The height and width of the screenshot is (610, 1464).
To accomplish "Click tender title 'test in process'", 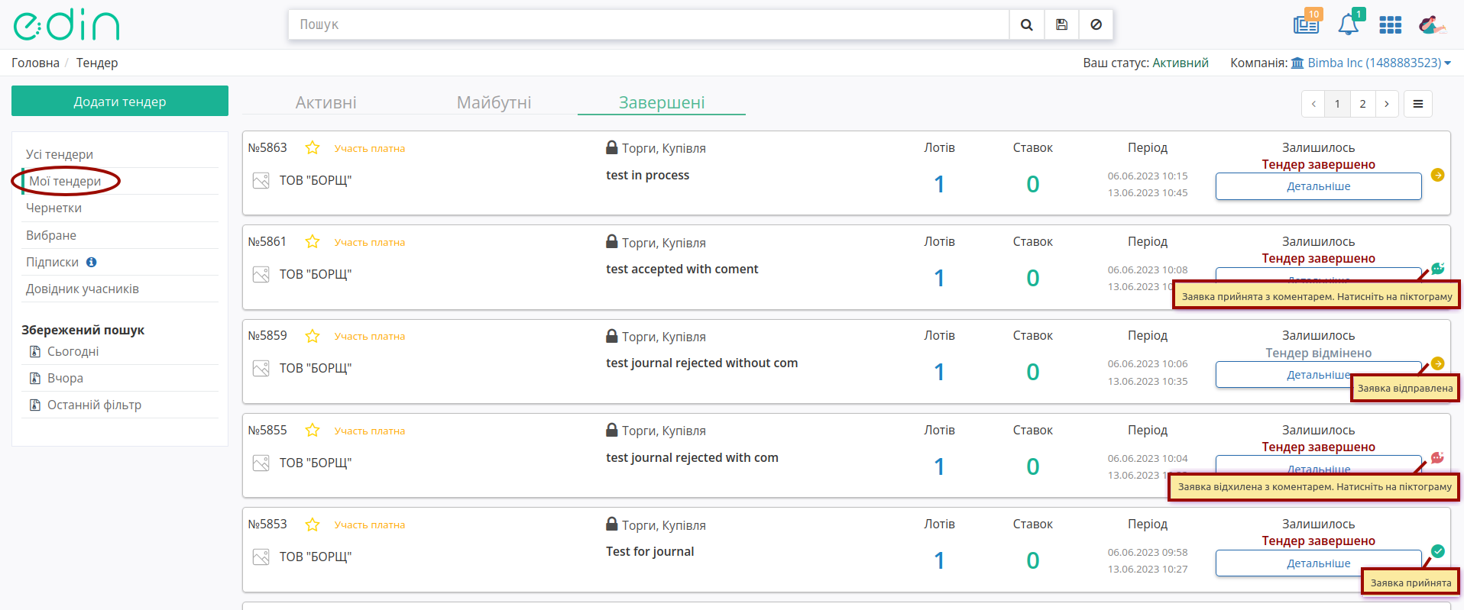I will pos(647,175).
